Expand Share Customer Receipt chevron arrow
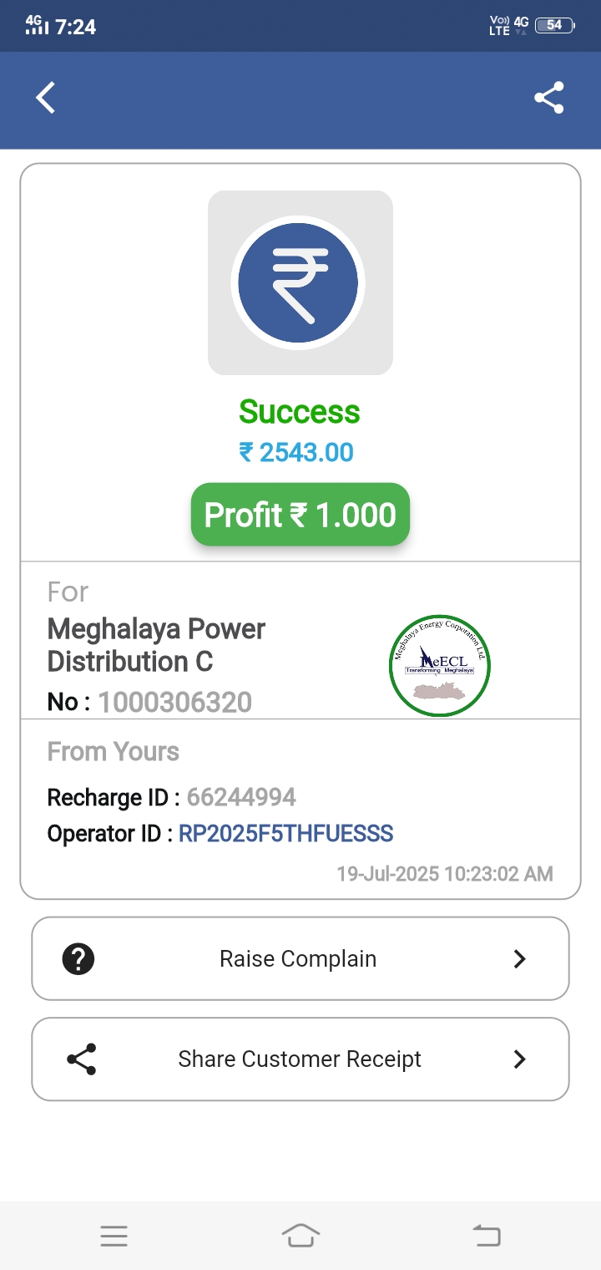The image size is (601, 1270). (519, 1059)
